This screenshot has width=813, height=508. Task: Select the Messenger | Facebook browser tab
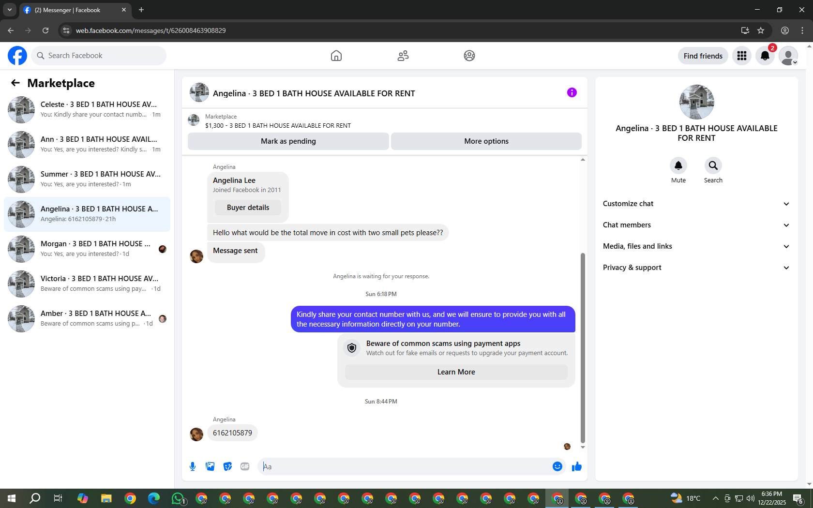point(75,10)
